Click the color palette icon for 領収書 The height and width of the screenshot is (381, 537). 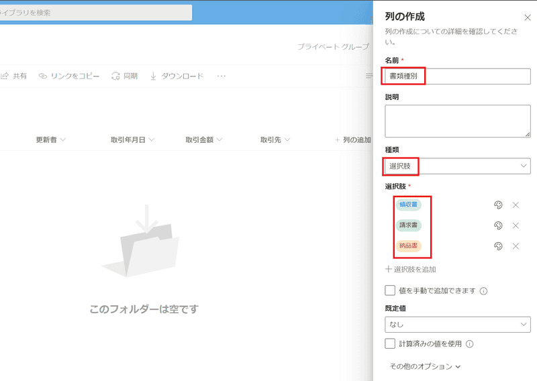(x=498, y=205)
